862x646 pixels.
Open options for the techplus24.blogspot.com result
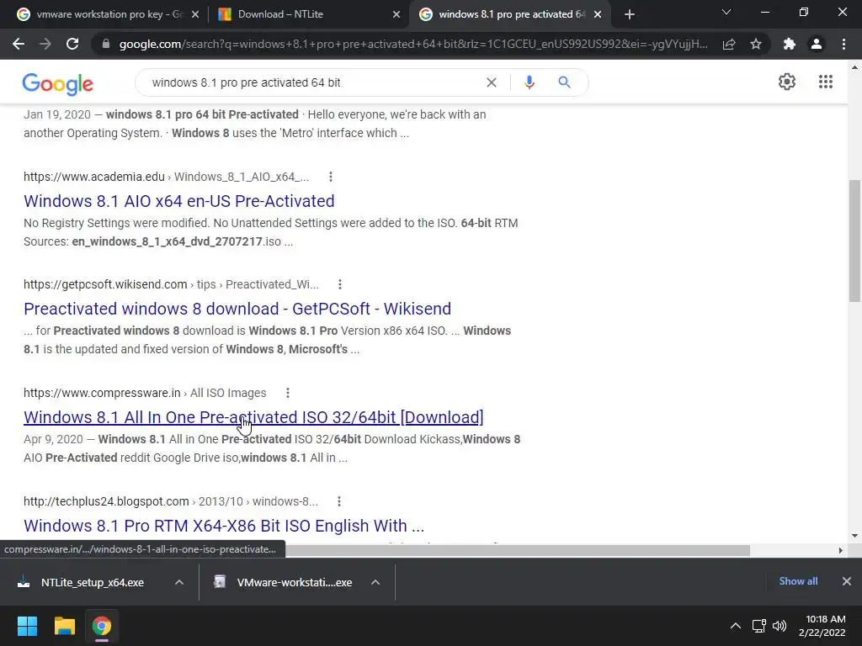coord(338,501)
